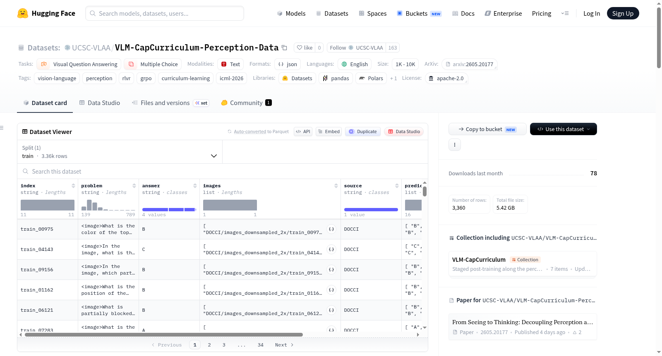This screenshot has width=662, height=356.
Task: Toggle the left table of contents sidebar
Action: (x=2, y=128)
